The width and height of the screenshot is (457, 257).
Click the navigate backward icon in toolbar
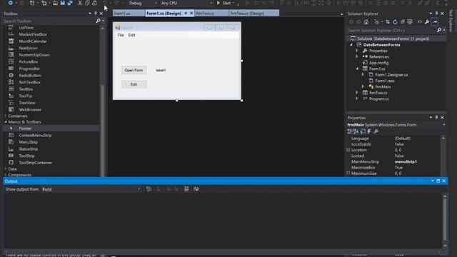point(10,3)
